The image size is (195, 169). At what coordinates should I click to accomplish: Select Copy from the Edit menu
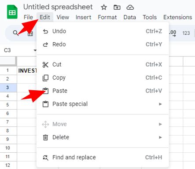pyautogui.click(x=103, y=77)
